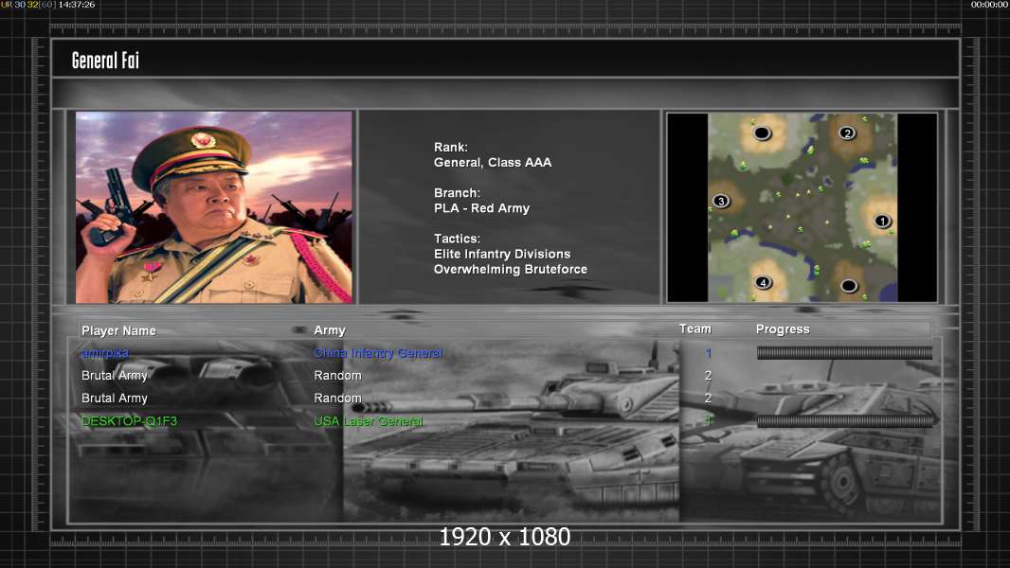This screenshot has height=568, width=1010.
Task: Click start position marker 4 on minimap
Action: pyautogui.click(x=763, y=282)
